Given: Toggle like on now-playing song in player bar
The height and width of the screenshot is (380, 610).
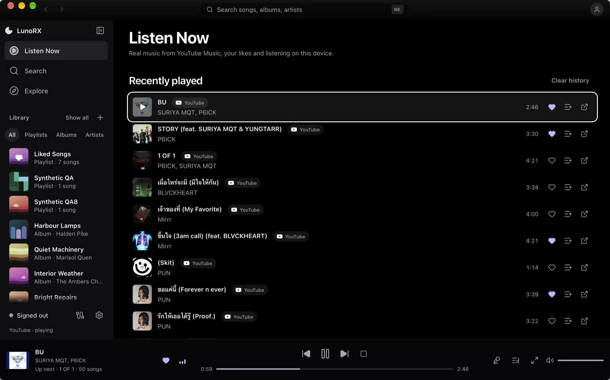Looking at the screenshot, I should coord(166,360).
